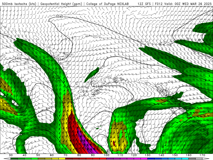Screen dimensions: 213x160
Task: Click the upper 5340 contour label near the title
Action: click(59, 17)
